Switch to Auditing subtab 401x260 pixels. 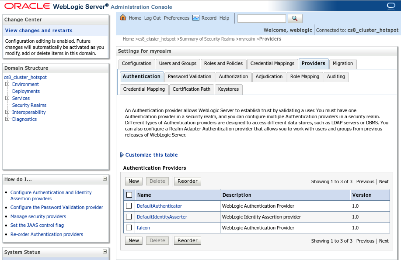point(336,76)
